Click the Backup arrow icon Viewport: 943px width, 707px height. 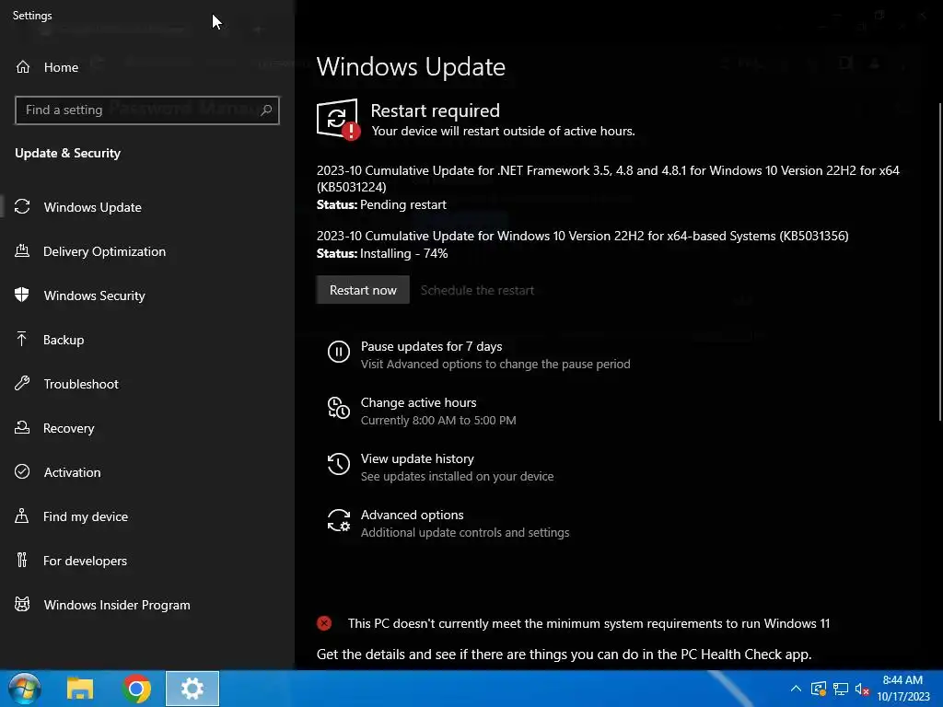[x=22, y=340]
